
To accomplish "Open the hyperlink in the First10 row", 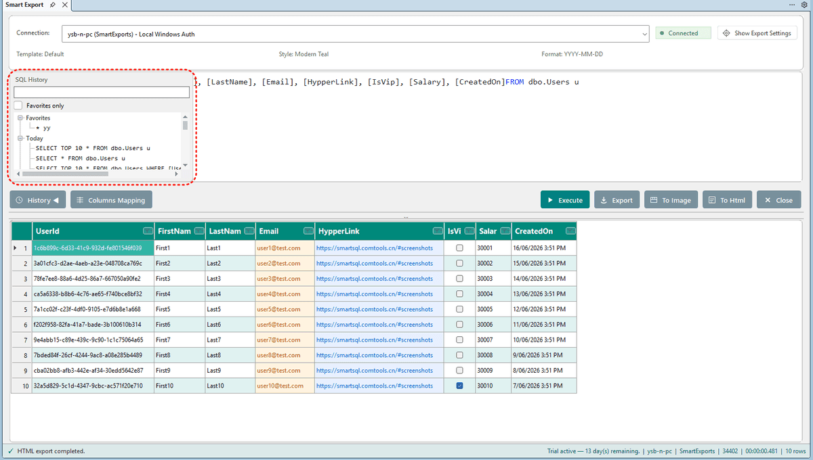I will (x=375, y=386).
